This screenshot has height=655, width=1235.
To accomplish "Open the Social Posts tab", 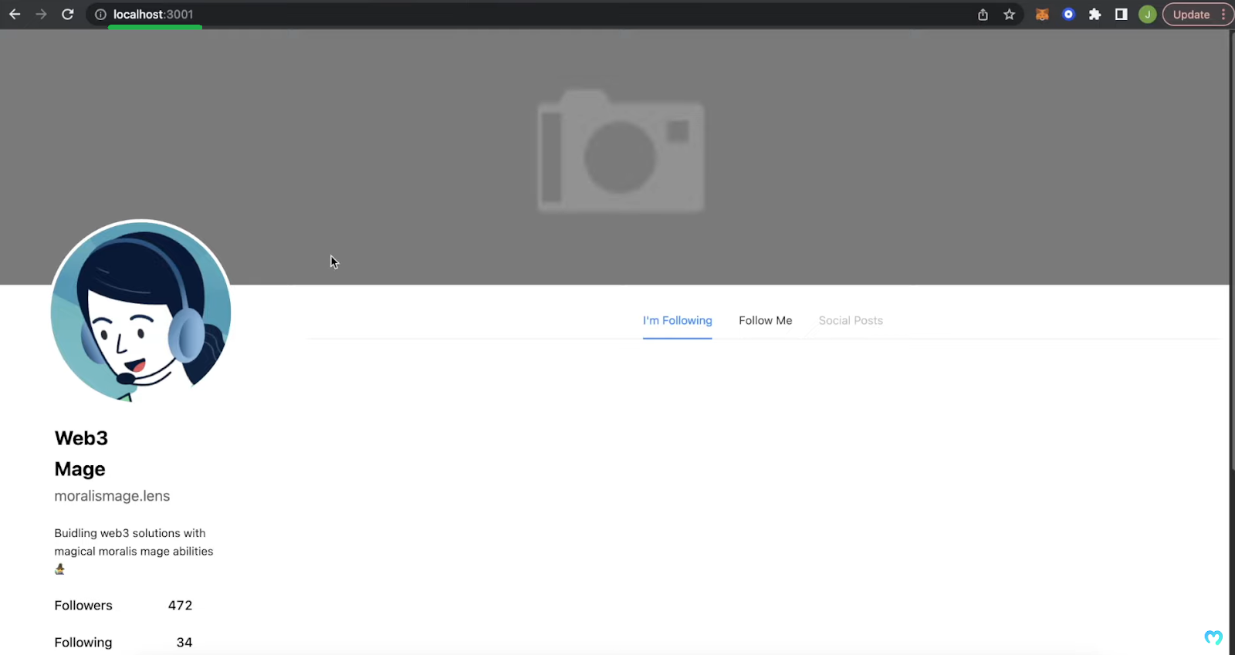I will [x=851, y=320].
